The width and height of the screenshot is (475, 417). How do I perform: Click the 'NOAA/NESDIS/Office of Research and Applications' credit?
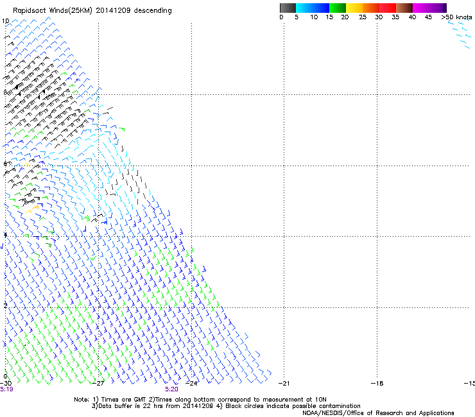[x=378, y=413]
